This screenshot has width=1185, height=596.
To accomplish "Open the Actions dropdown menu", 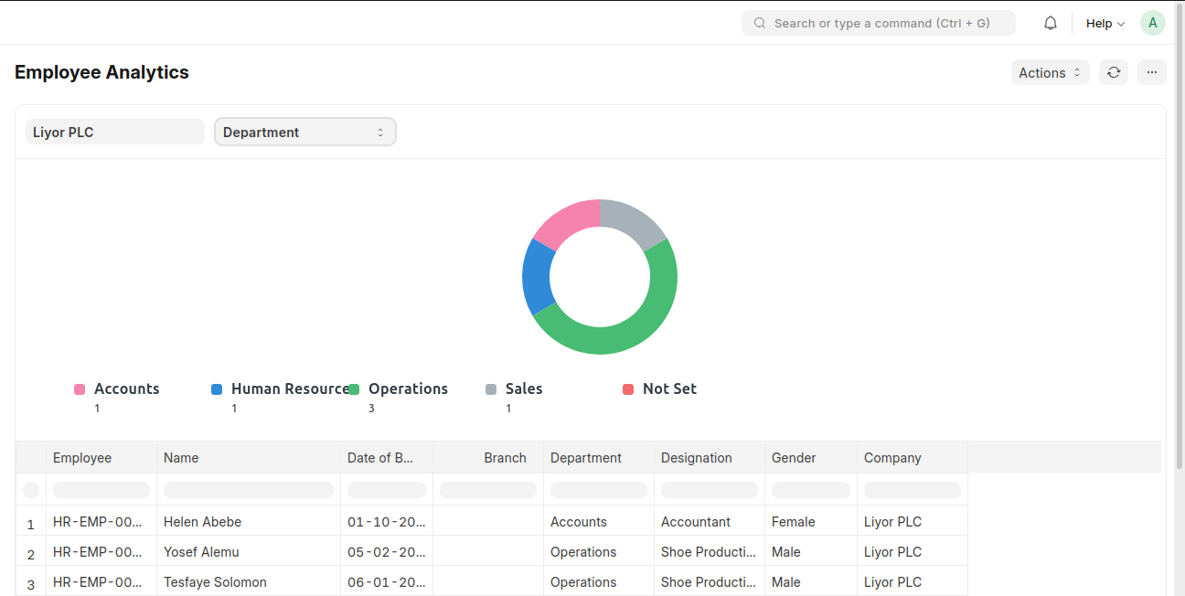I will [1050, 72].
